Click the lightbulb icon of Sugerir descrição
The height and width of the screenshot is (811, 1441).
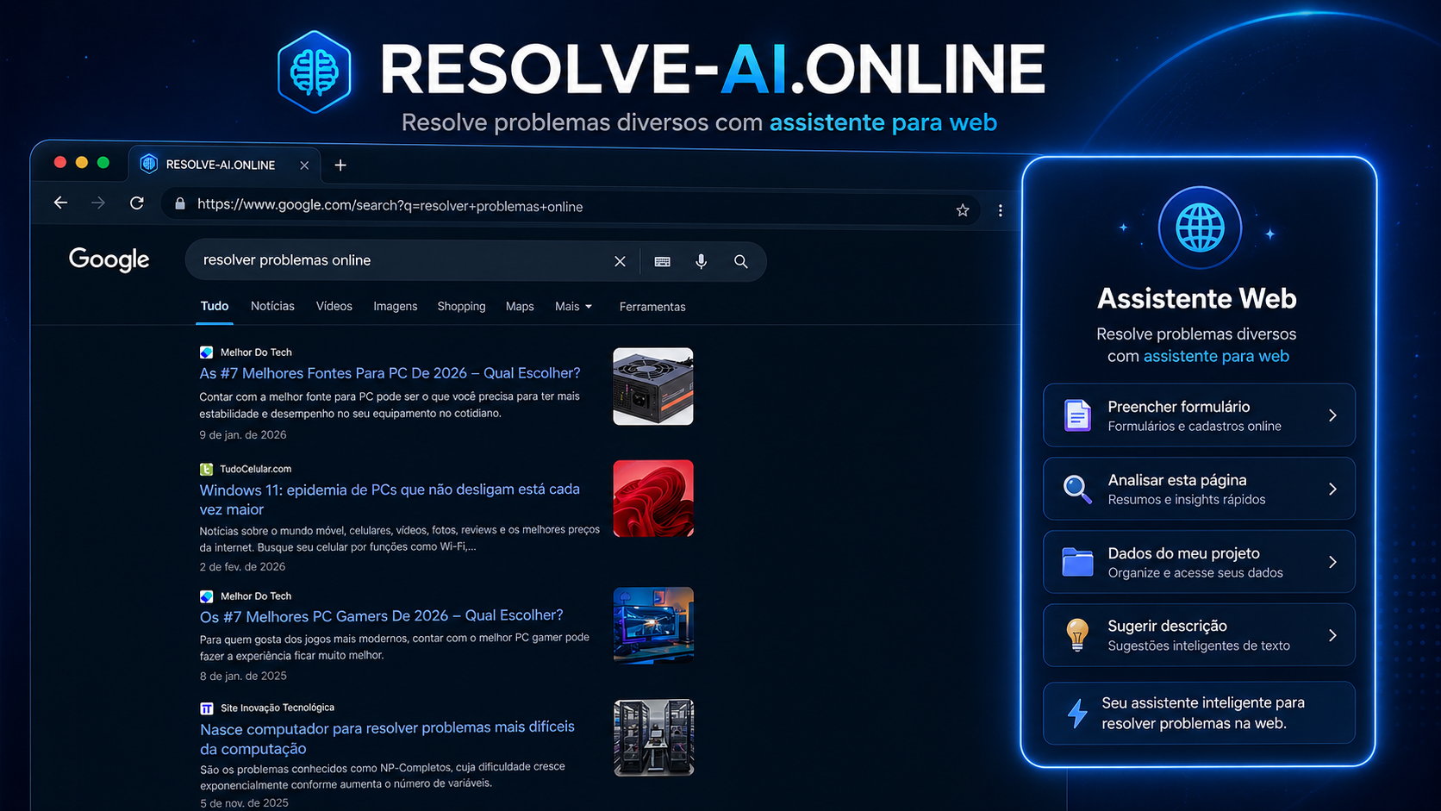tap(1077, 635)
